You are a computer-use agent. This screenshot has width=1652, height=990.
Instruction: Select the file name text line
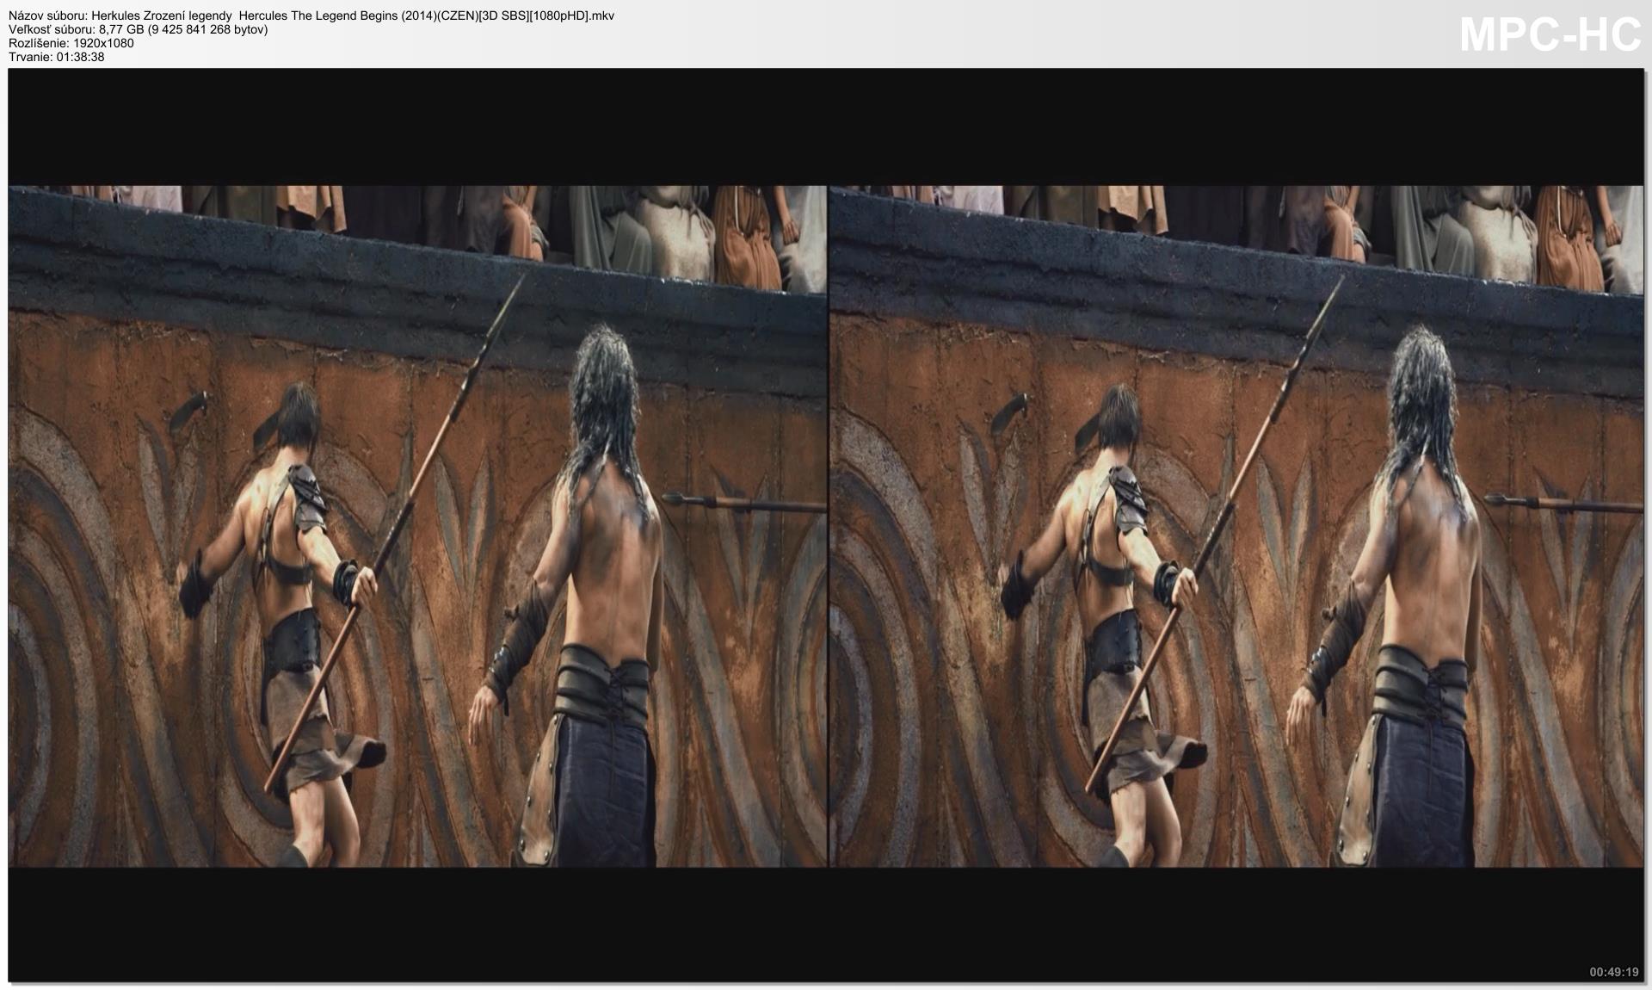tap(311, 15)
